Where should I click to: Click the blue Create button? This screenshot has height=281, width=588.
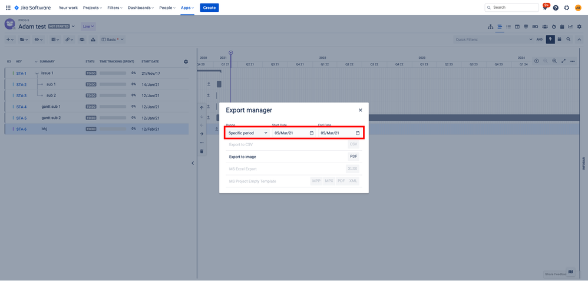click(209, 8)
